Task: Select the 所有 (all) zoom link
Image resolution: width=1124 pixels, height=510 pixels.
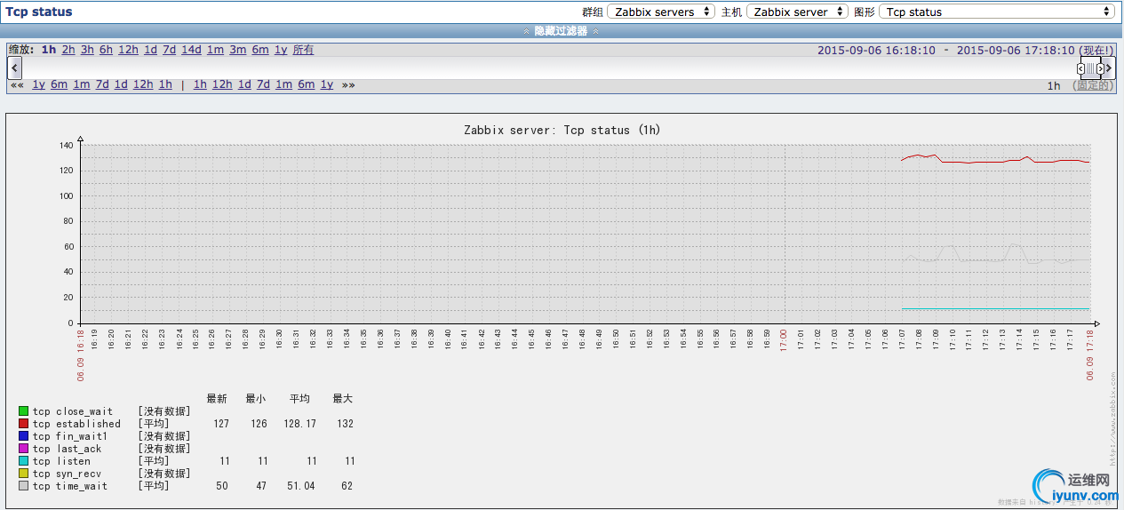Action: [x=303, y=50]
